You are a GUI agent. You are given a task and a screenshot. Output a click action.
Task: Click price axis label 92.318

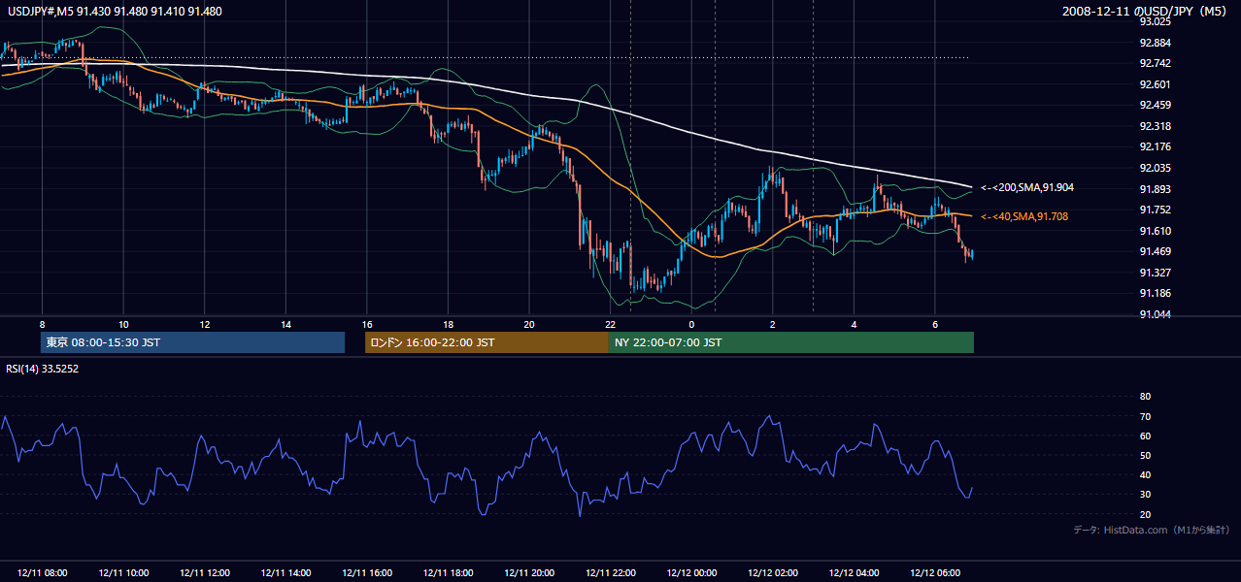click(x=1155, y=126)
